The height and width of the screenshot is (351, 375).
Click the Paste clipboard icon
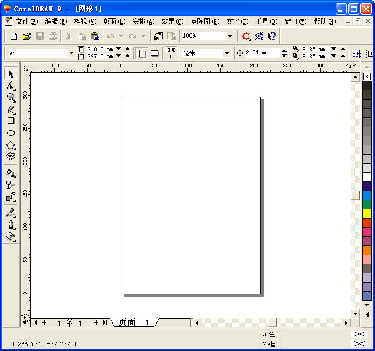(95, 36)
